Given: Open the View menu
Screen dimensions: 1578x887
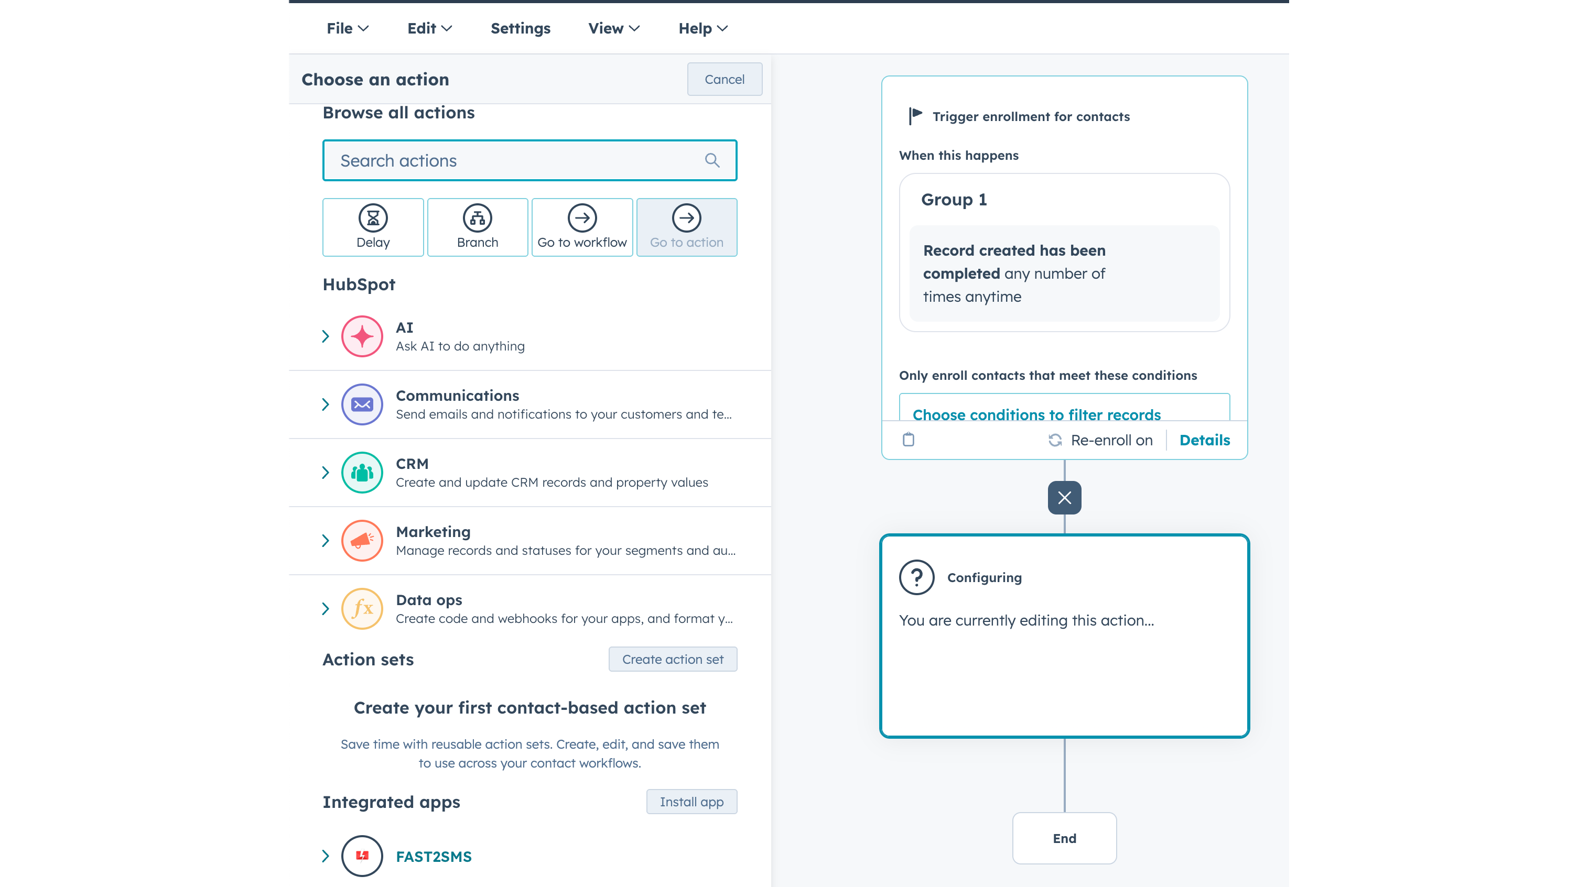Looking at the screenshot, I should tap(613, 28).
